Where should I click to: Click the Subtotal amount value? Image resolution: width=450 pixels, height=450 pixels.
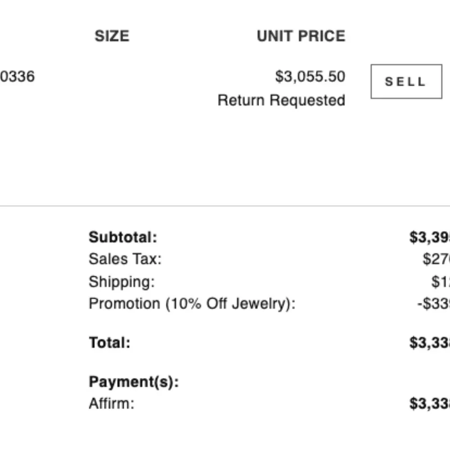click(x=430, y=237)
